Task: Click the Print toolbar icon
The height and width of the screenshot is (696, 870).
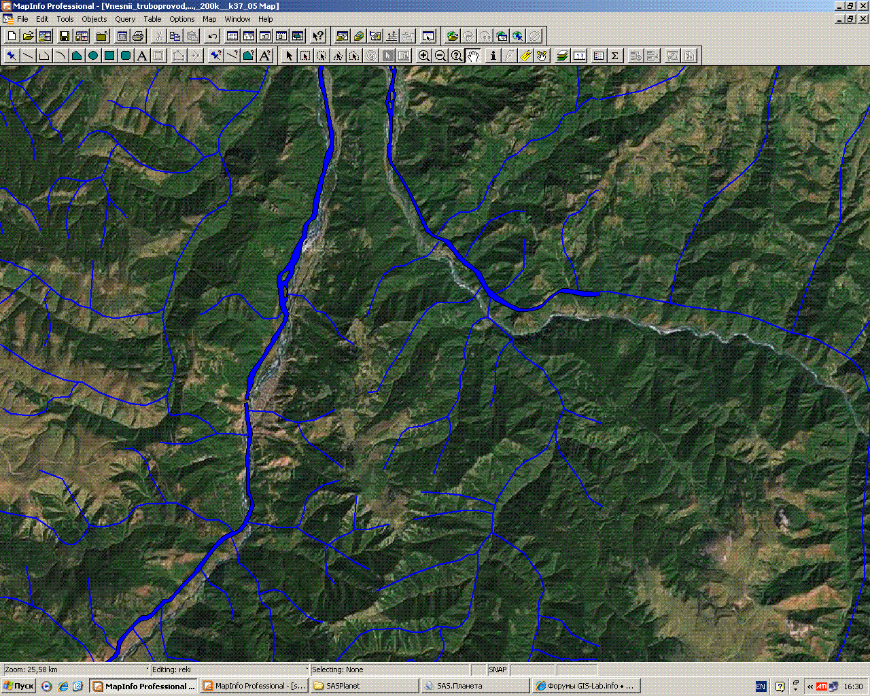Action: [x=138, y=36]
